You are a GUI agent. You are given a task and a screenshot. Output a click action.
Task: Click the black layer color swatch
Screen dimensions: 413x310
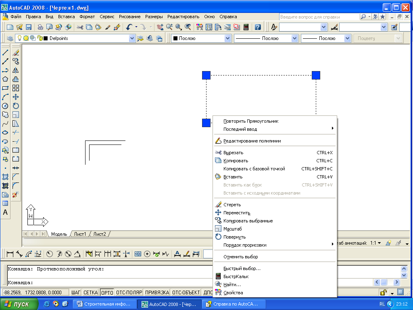click(45, 38)
